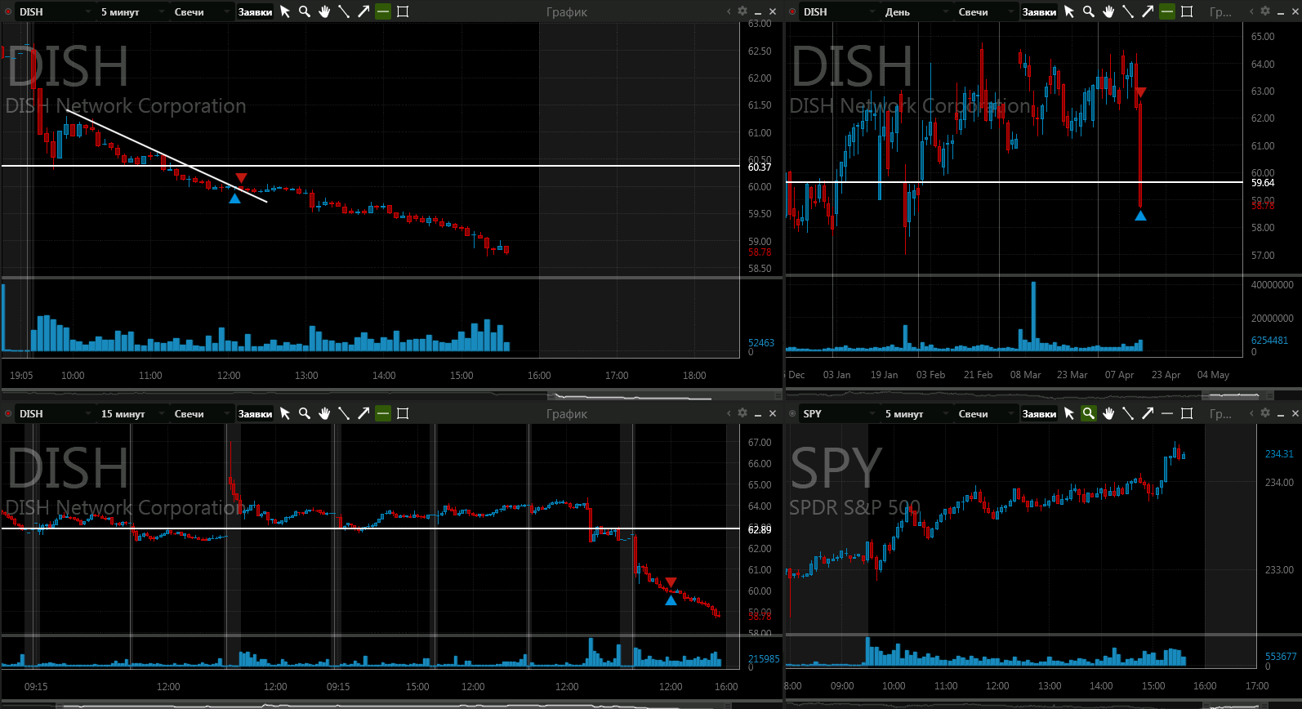The image size is (1302, 709).
Task: Select the cursor tool in the DISH daily chart
Action: coord(1069,11)
